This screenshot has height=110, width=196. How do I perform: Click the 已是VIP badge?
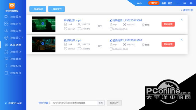click(x=154, y=3)
